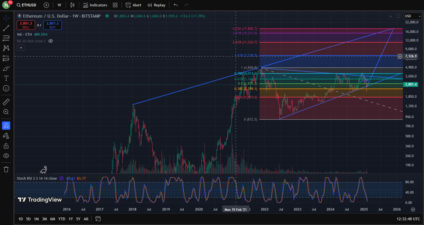This screenshot has width=424, height=225.
Task: Click the SELL 2,801.2 button
Action: tap(26, 25)
